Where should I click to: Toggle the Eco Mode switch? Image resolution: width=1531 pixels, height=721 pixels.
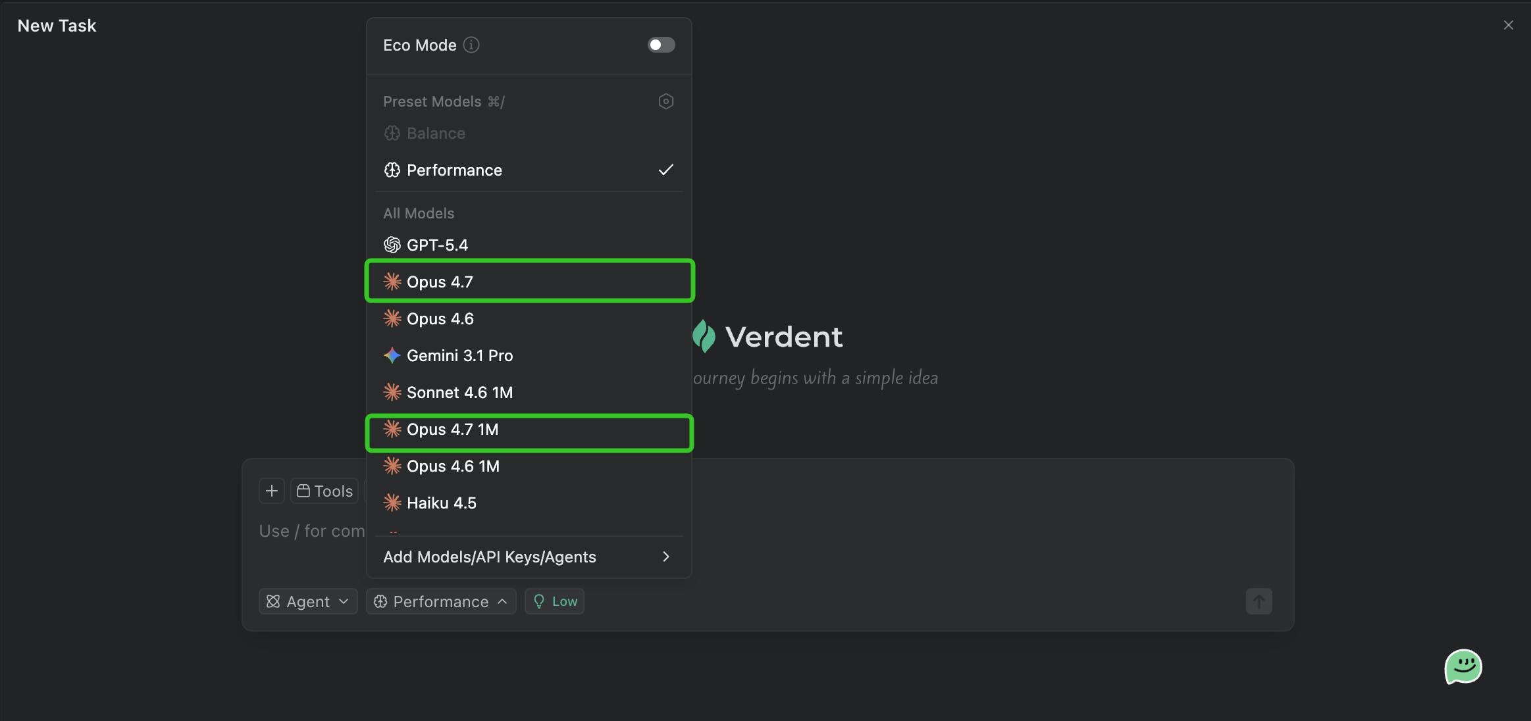coord(661,45)
